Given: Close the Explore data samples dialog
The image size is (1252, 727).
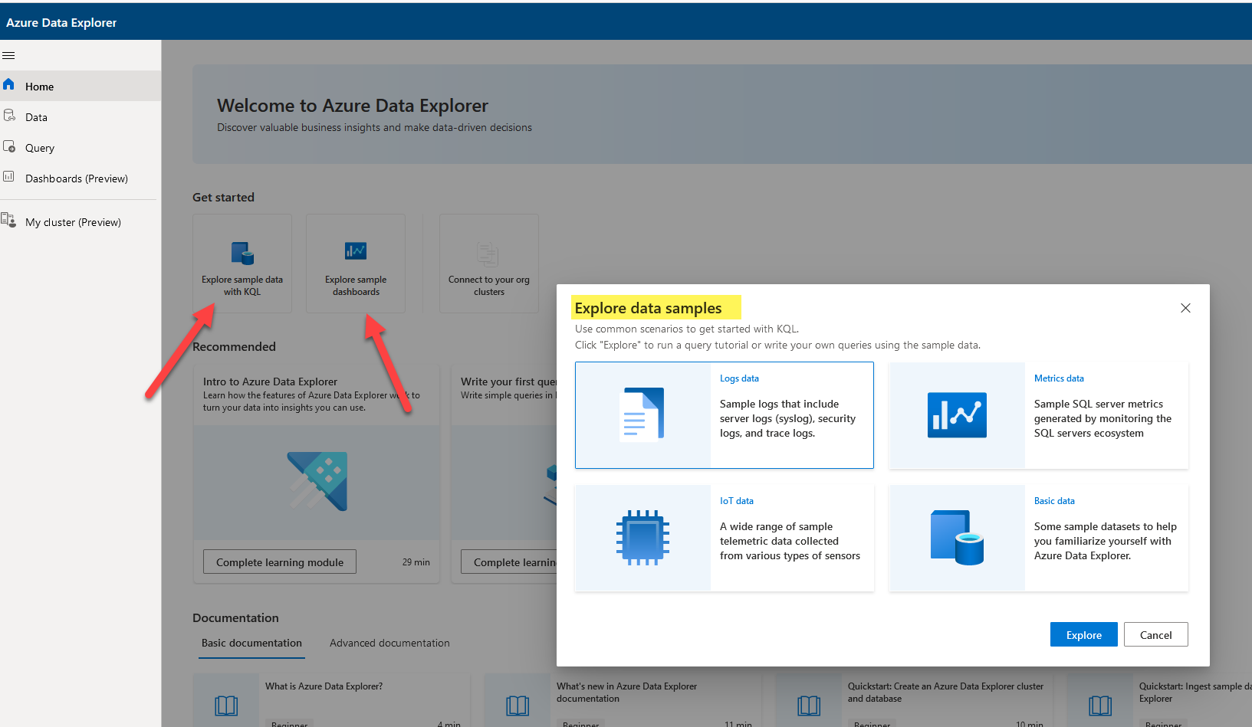Looking at the screenshot, I should pyautogui.click(x=1185, y=308).
